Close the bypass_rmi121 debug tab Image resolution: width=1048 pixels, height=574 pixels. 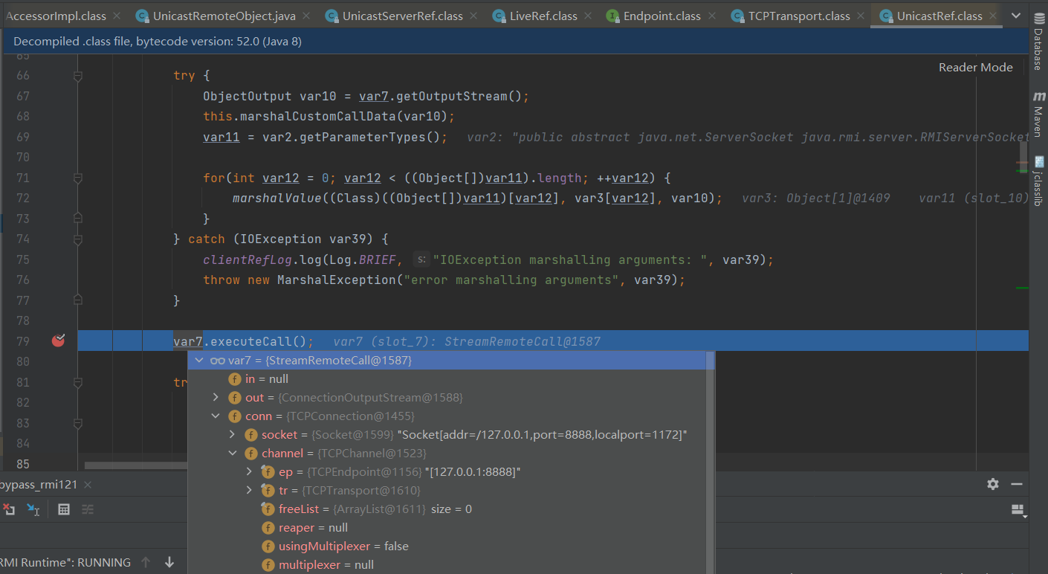click(88, 485)
